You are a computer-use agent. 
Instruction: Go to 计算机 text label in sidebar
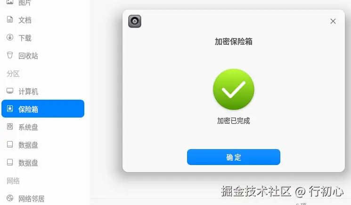(28, 91)
